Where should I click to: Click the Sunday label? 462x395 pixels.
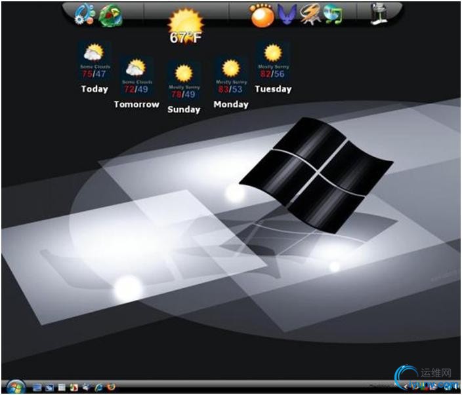click(x=184, y=109)
